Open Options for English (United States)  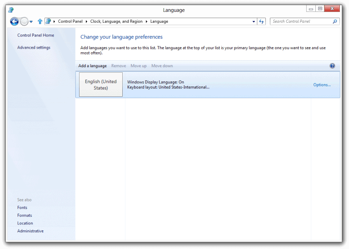(322, 85)
